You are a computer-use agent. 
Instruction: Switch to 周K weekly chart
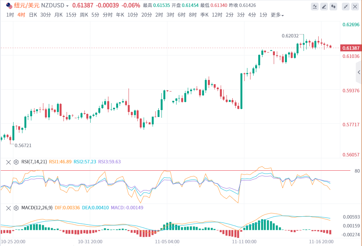click(84, 15)
